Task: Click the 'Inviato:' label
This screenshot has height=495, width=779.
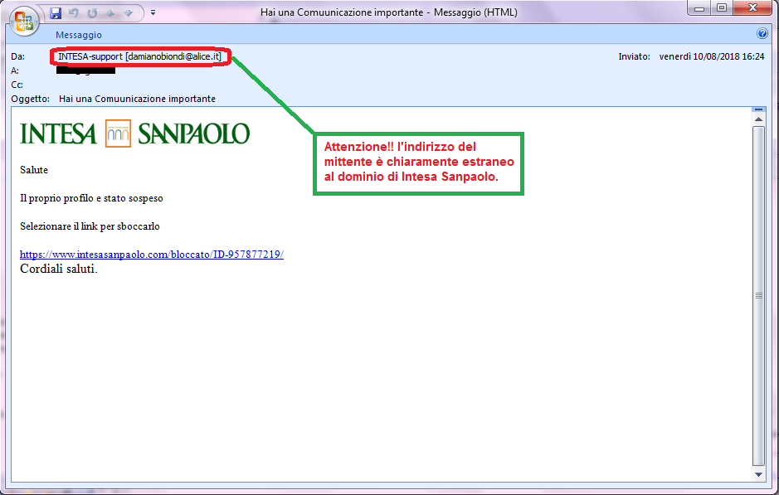Action: (635, 56)
